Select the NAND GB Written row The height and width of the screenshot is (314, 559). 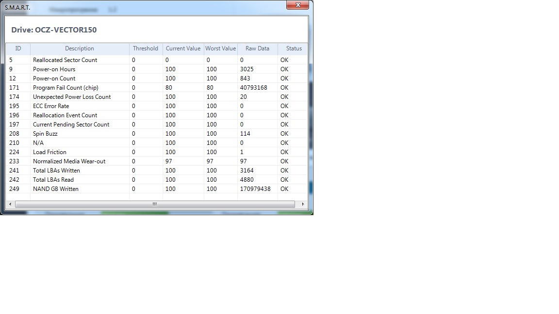click(157, 189)
